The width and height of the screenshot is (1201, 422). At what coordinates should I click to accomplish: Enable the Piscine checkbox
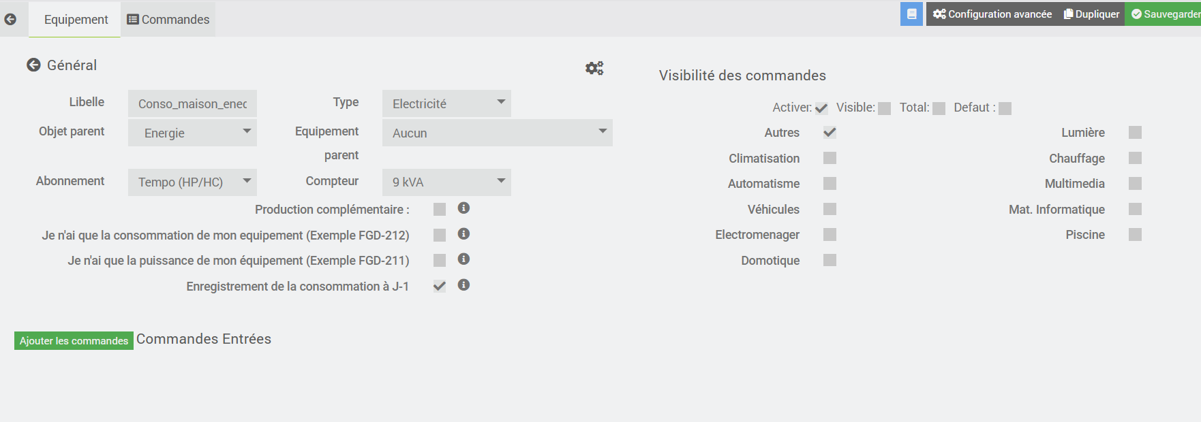1135,234
